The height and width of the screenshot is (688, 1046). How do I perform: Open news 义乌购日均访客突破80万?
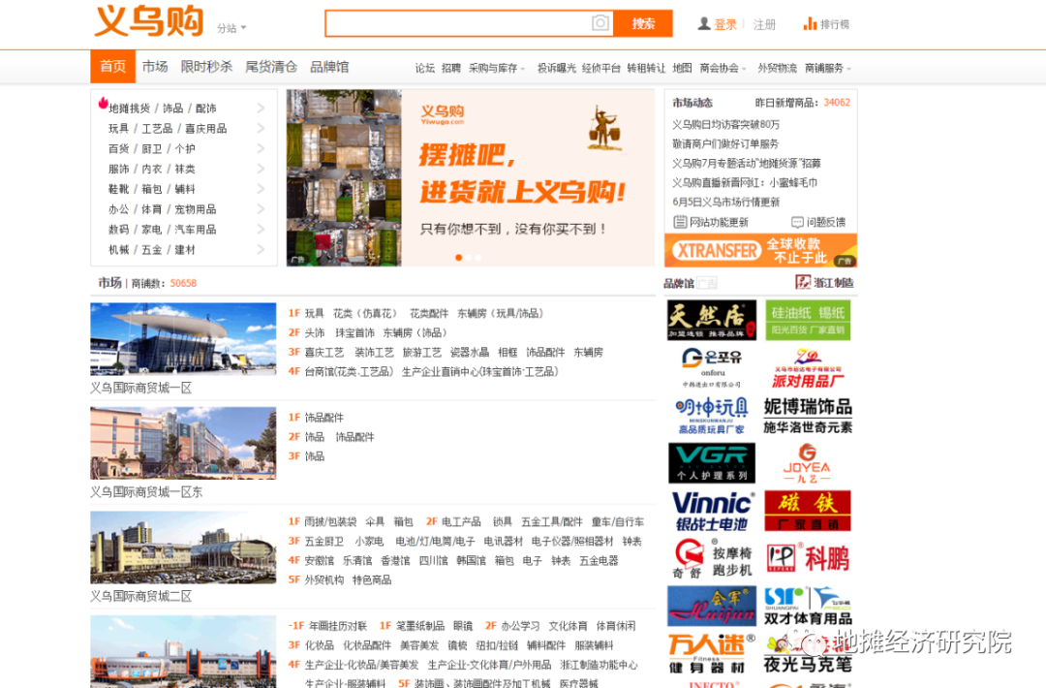point(725,125)
